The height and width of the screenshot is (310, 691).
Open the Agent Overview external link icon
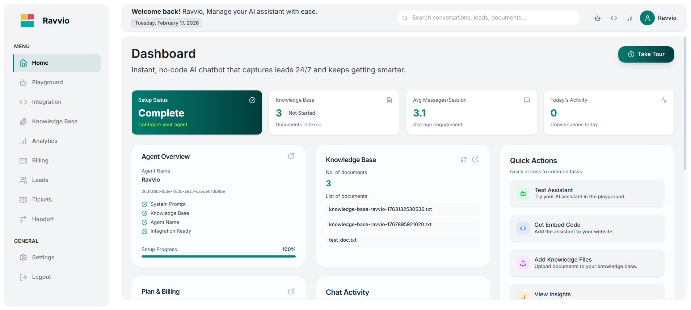[x=291, y=156]
